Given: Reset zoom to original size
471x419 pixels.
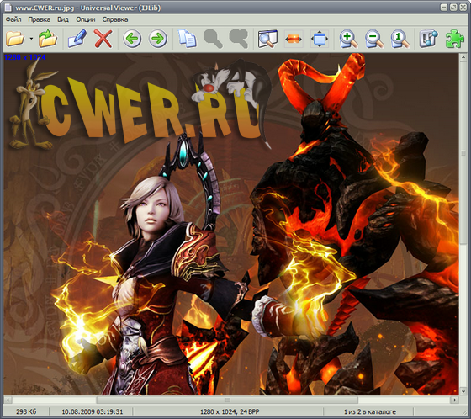Looking at the screenshot, I should pos(400,39).
